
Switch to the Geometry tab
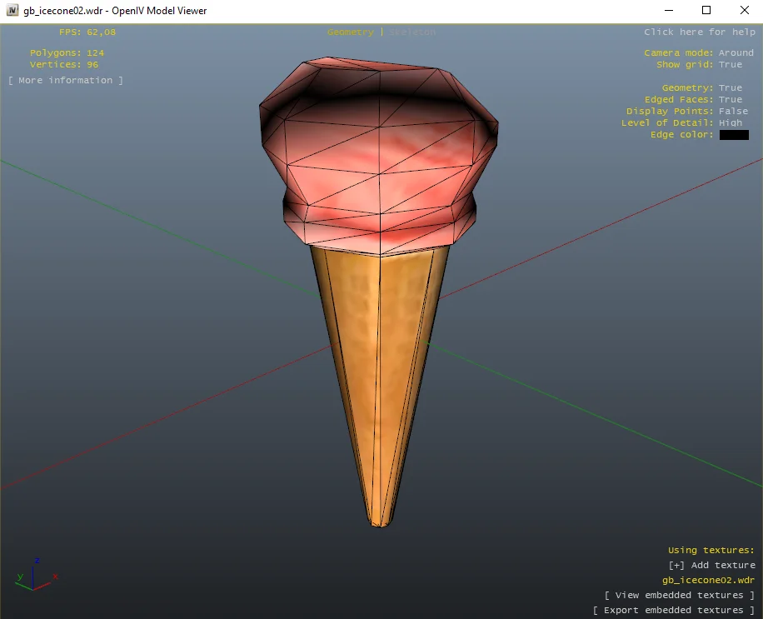(x=350, y=32)
